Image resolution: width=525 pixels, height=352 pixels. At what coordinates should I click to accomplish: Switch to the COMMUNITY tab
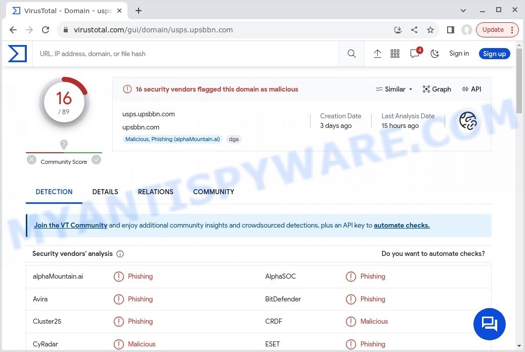coord(213,192)
